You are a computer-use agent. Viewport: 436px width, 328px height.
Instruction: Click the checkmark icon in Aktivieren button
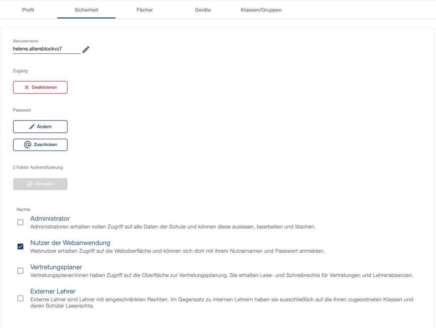coord(29,184)
